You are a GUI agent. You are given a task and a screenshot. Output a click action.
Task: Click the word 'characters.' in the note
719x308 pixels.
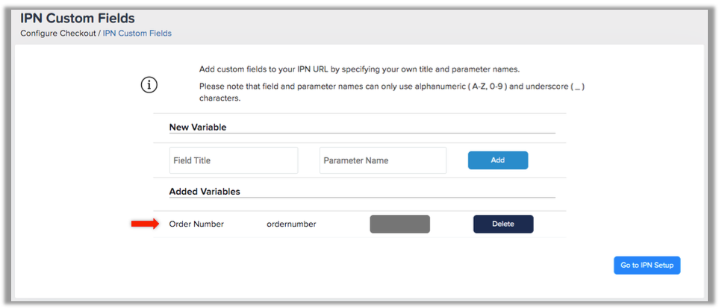[x=220, y=98]
